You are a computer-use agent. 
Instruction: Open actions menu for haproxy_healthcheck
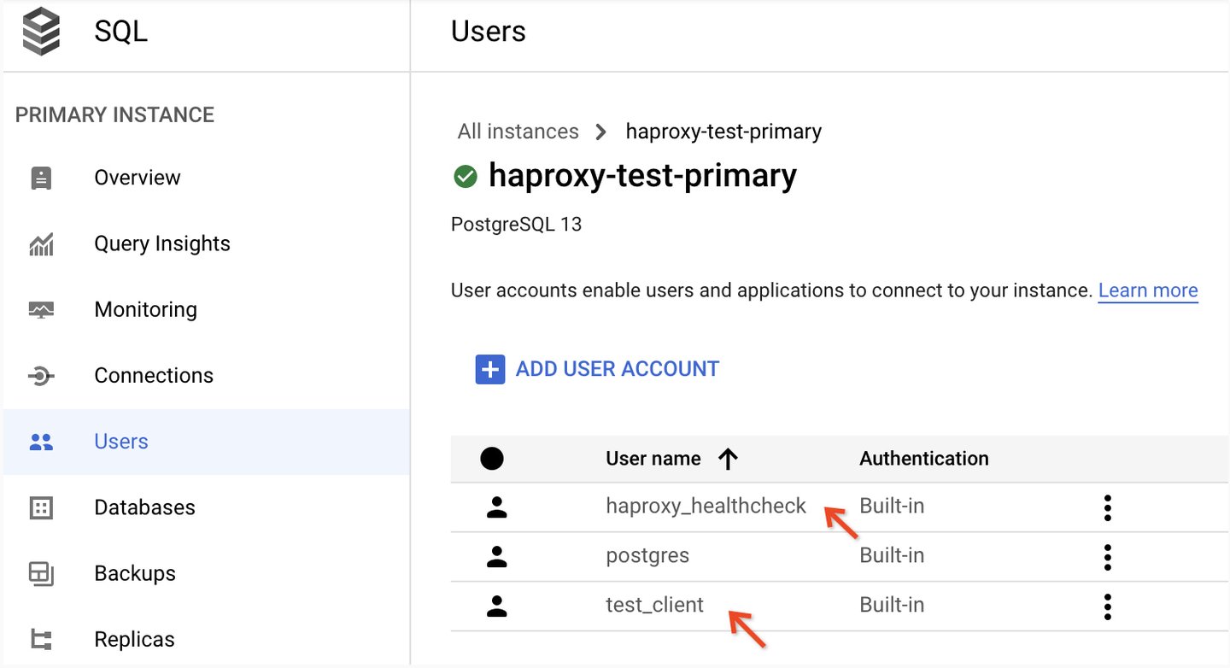pyautogui.click(x=1108, y=507)
